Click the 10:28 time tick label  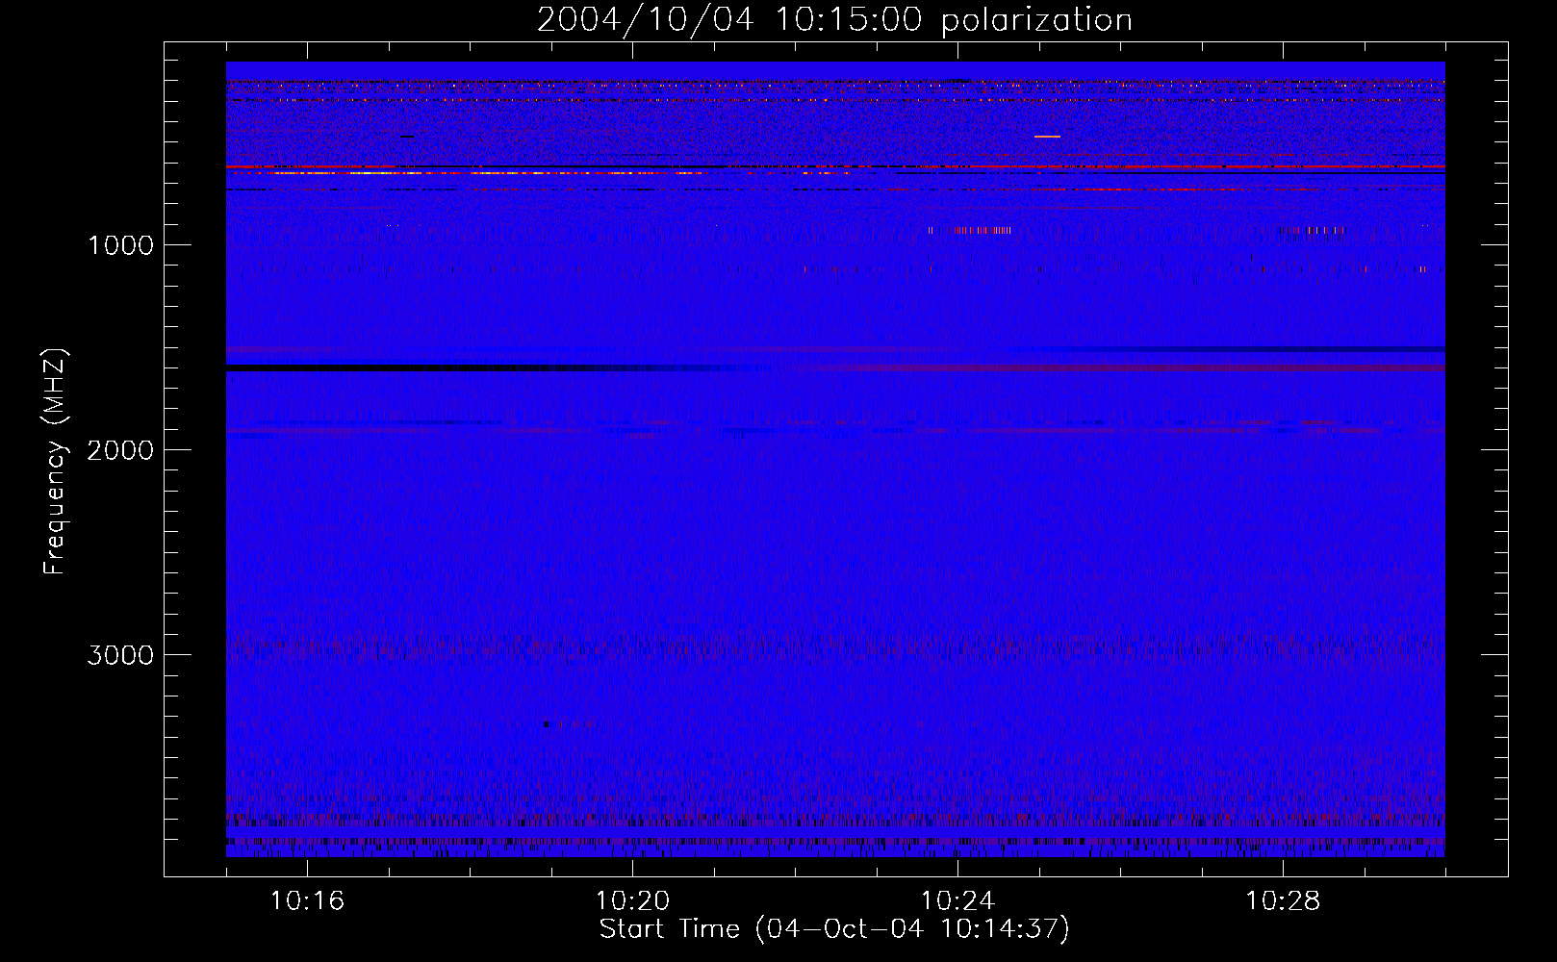1283,901
